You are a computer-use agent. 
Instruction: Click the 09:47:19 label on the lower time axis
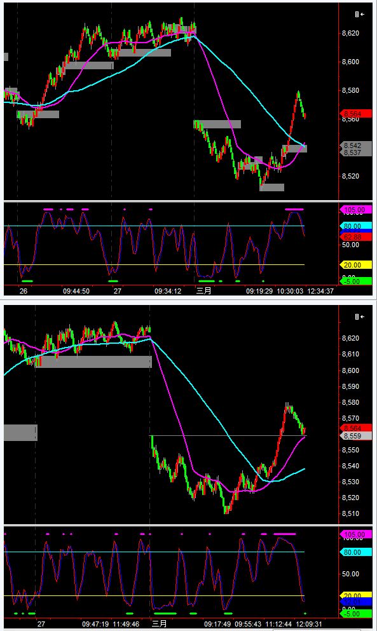[96, 624]
